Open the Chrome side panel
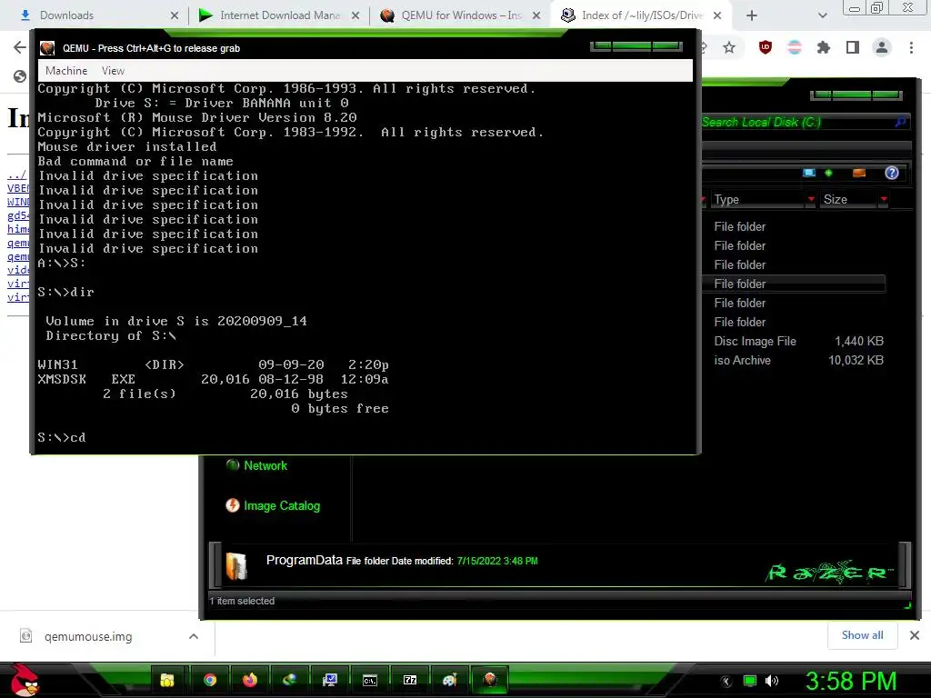Image resolution: width=931 pixels, height=698 pixels. [853, 47]
